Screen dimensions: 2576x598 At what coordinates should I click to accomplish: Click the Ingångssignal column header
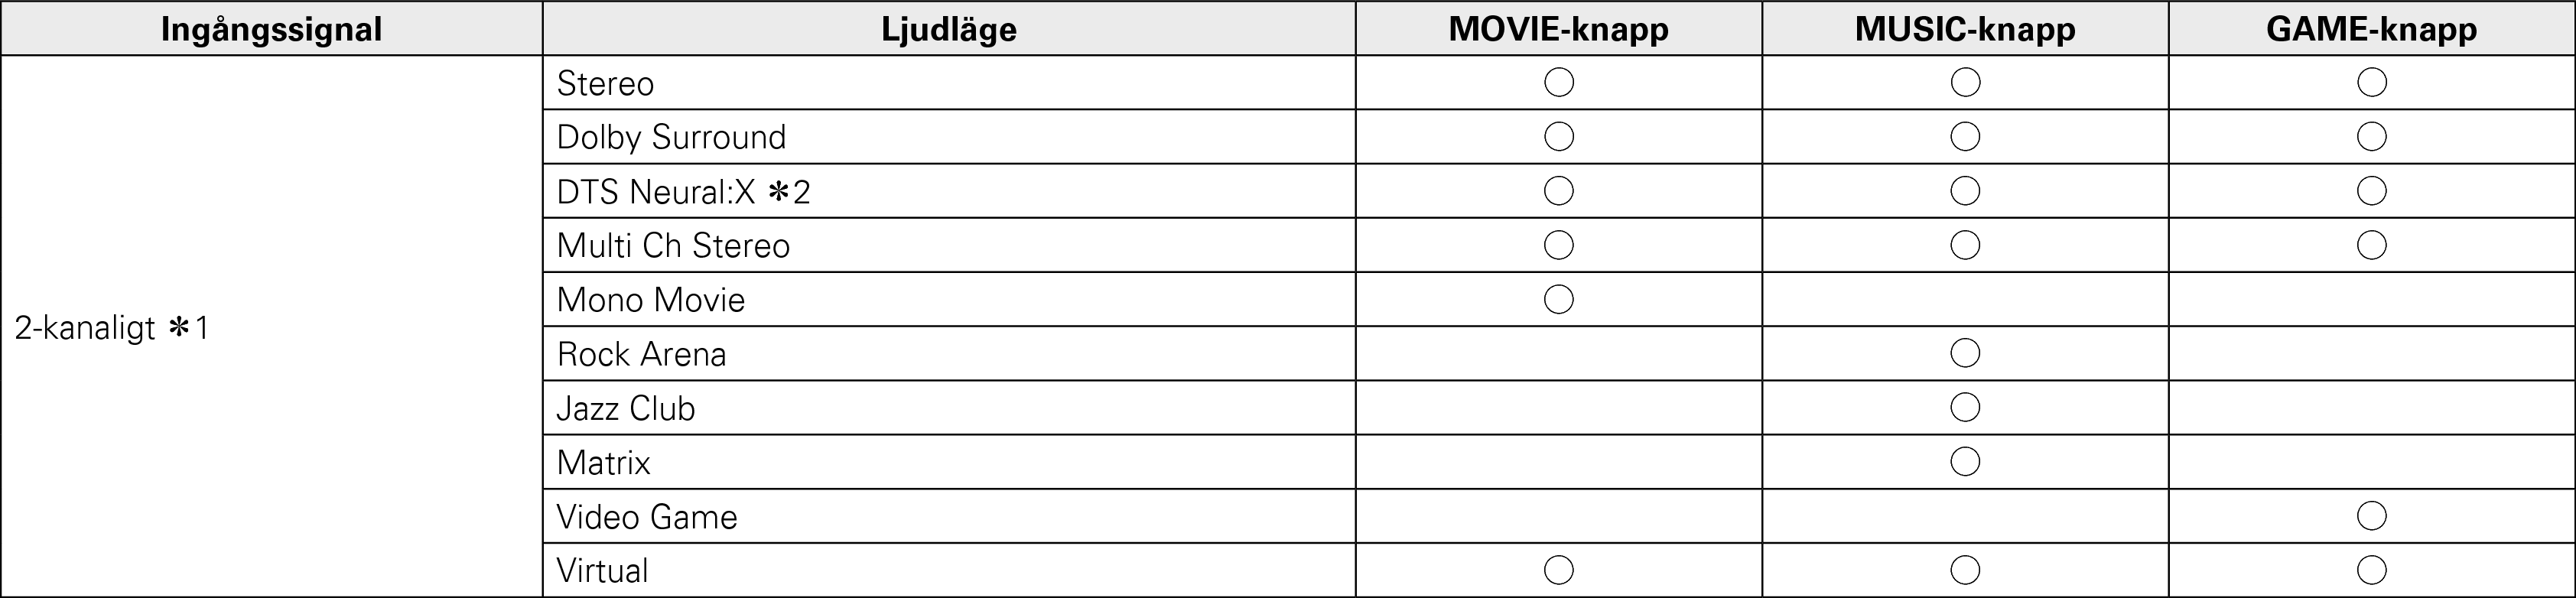coord(271,29)
